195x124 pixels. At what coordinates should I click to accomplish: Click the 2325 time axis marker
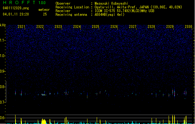95,27
